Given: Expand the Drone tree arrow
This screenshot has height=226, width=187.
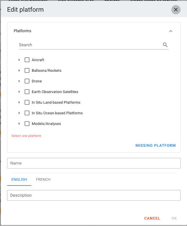Looking at the screenshot, I should tap(19, 81).
